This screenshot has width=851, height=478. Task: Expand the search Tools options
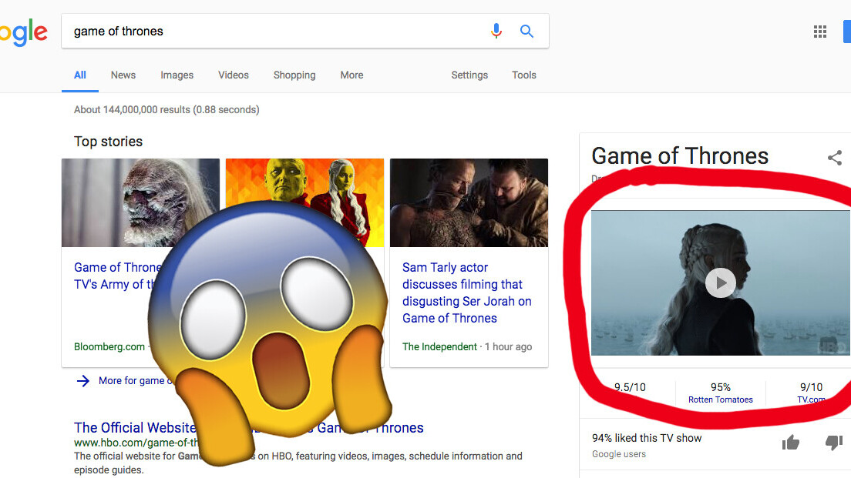click(523, 75)
